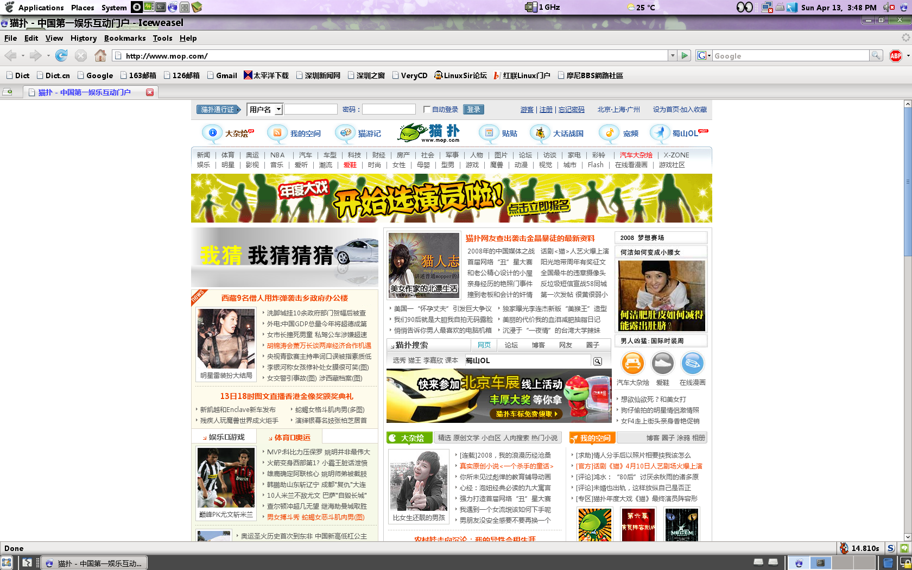Reload the page with the refresh icon
Screen dimensions: 912x570
[x=61, y=55]
